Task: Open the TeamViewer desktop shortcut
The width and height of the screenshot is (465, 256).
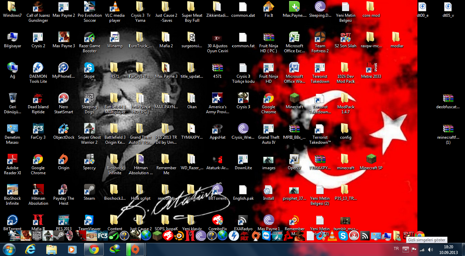Action: (89, 222)
